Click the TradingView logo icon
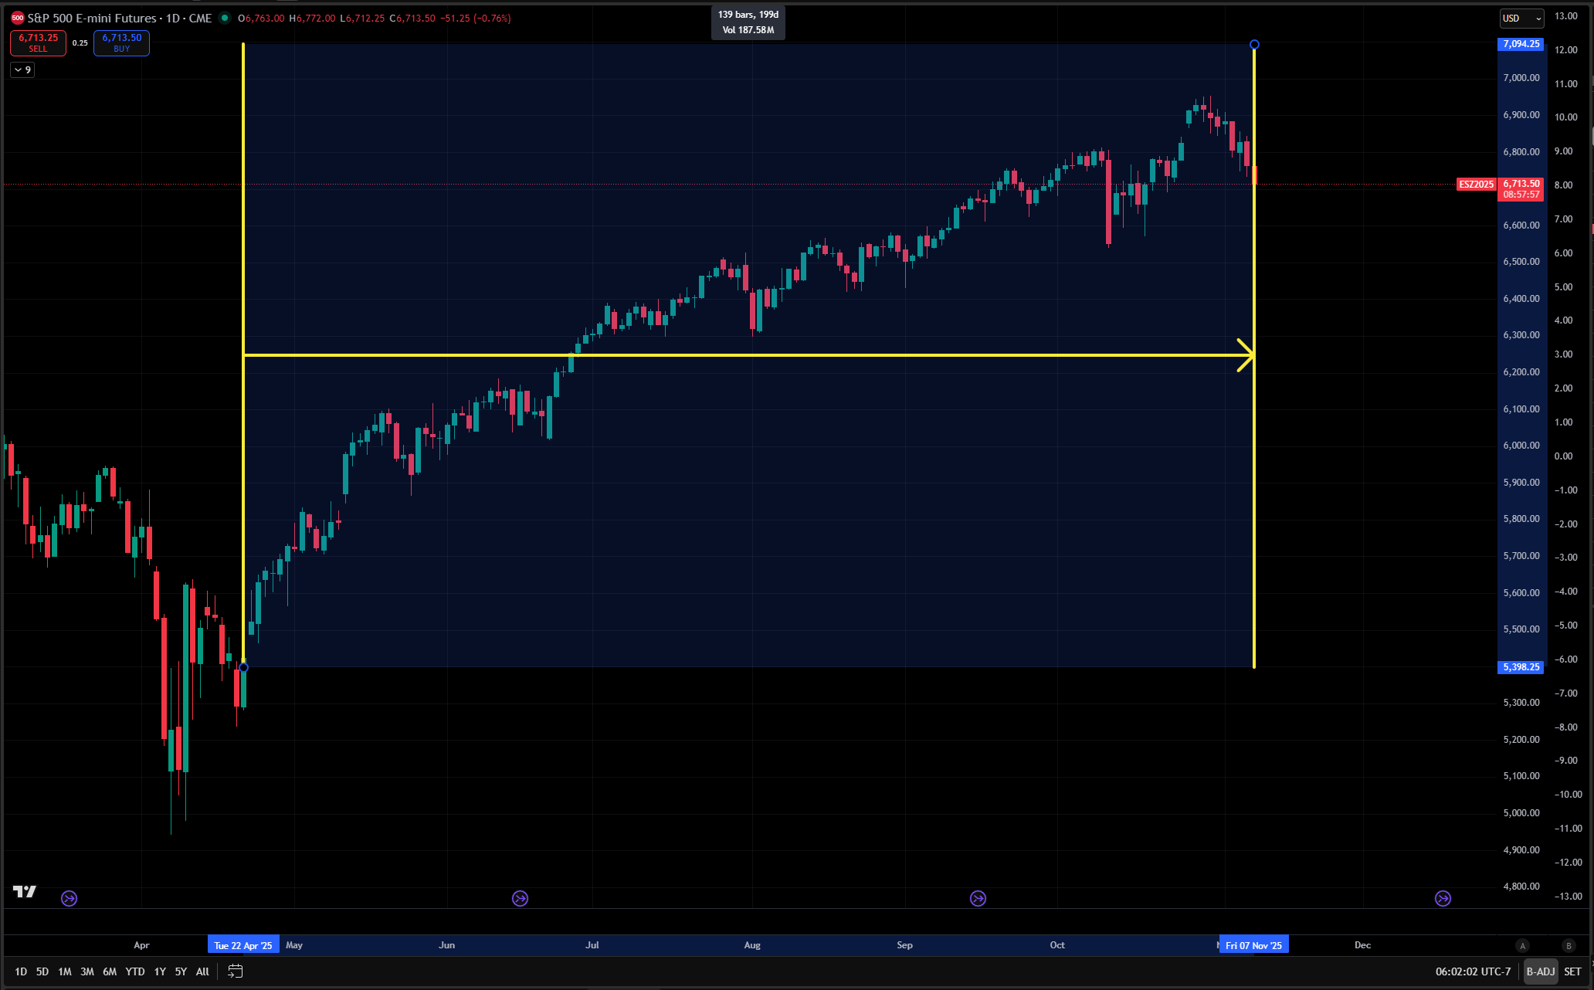The height and width of the screenshot is (990, 1594). pyautogui.click(x=25, y=892)
